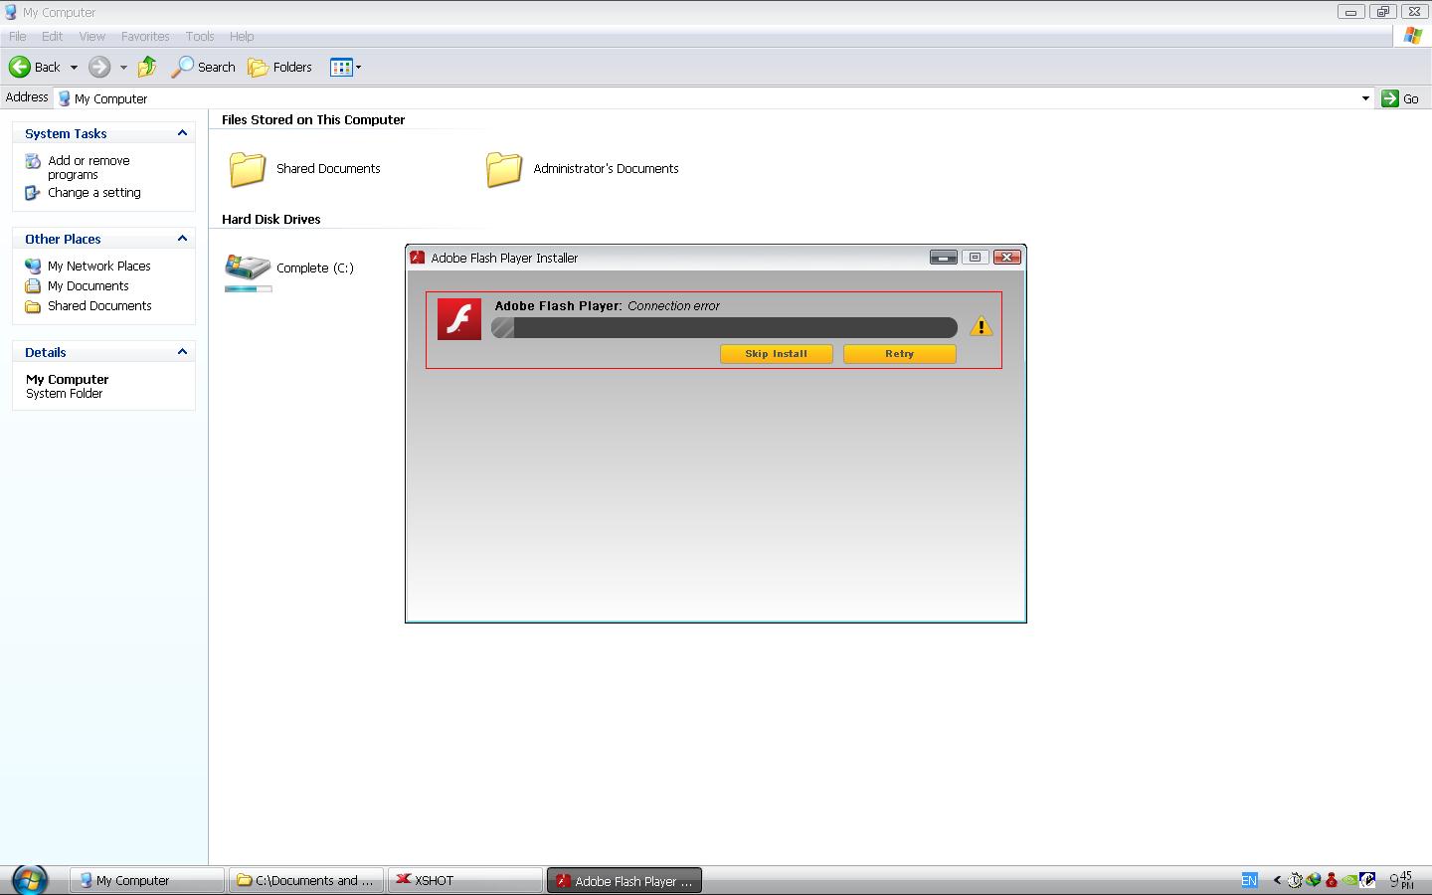Click the yellow warning triangle icon
The image size is (1432, 895).
click(x=982, y=326)
